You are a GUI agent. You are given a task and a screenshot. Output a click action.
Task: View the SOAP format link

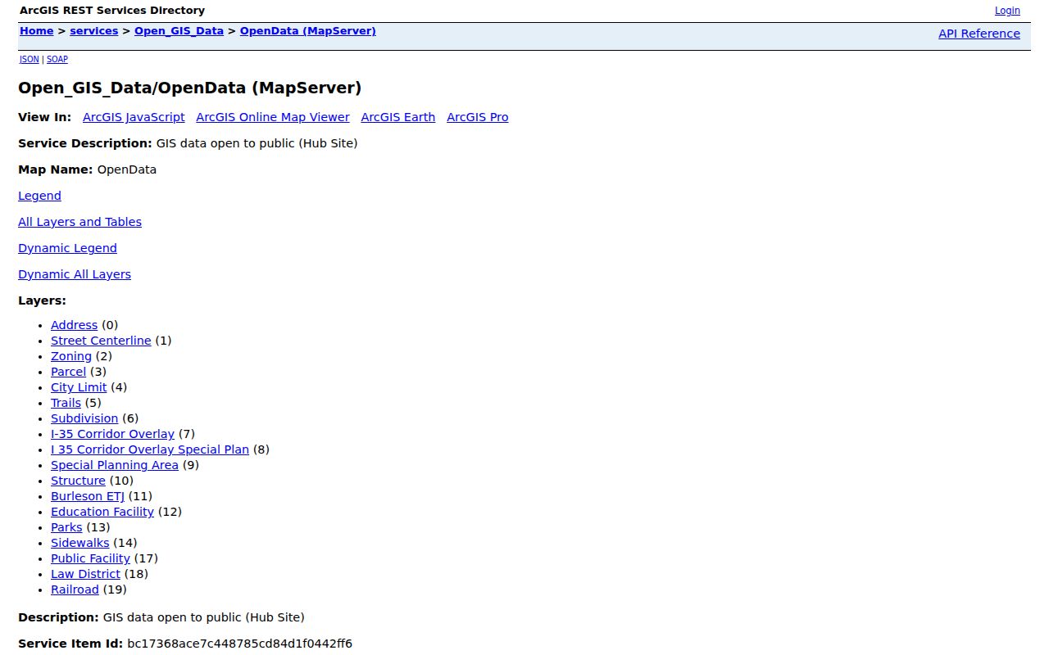tap(57, 60)
